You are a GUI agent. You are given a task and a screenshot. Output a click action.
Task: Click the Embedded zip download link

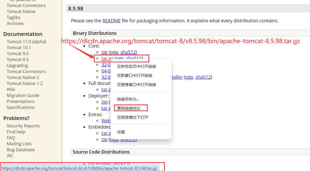click(x=104, y=140)
